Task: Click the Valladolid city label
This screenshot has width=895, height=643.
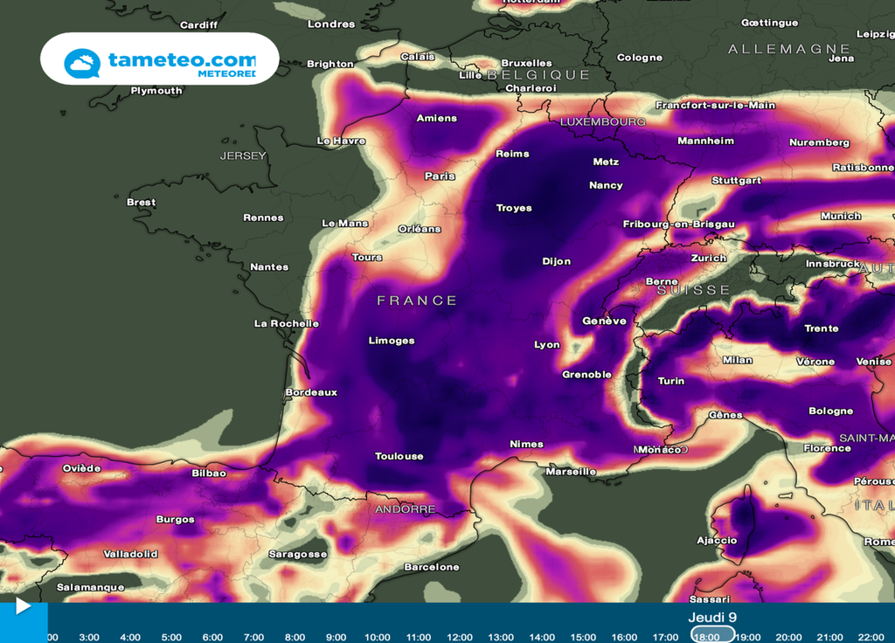Action: [x=130, y=553]
